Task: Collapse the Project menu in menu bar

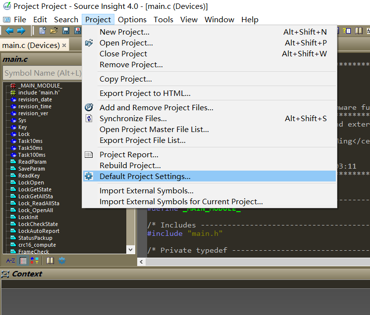Action: 98,20
